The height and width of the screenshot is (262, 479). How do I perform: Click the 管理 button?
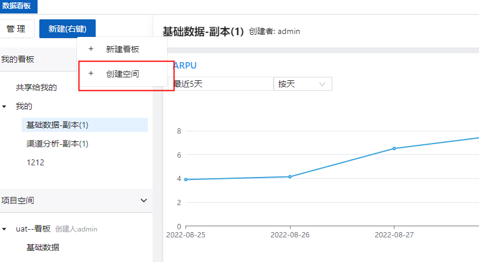point(17,29)
